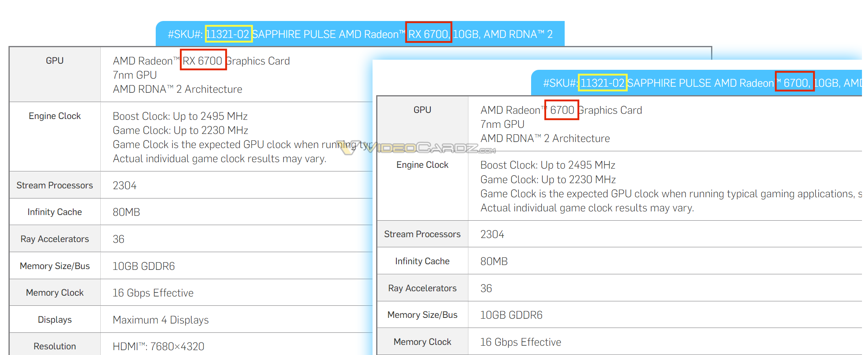Screen dimensions: 864x355
Task: Select red-boxed 6700 in right table header
Action: click(795, 83)
